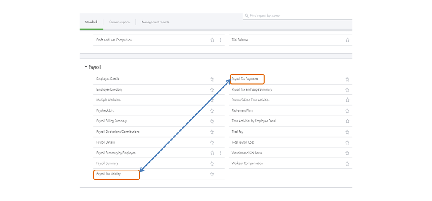Star the Paycheck List report
The image size is (432, 201).
click(212, 111)
